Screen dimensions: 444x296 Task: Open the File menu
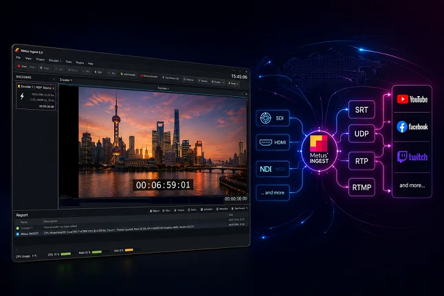[x=18, y=58]
